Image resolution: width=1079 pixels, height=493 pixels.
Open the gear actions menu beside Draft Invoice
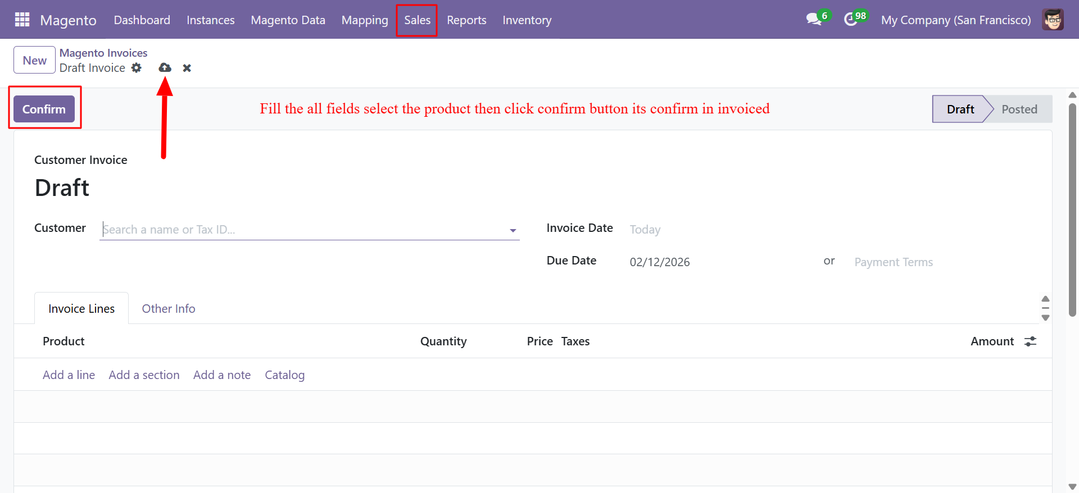(137, 68)
